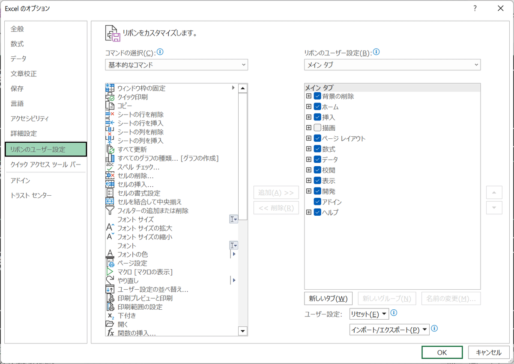Expand the 表示 tab tree node
The height and width of the screenshot is (364, 514).
(308, 180)
